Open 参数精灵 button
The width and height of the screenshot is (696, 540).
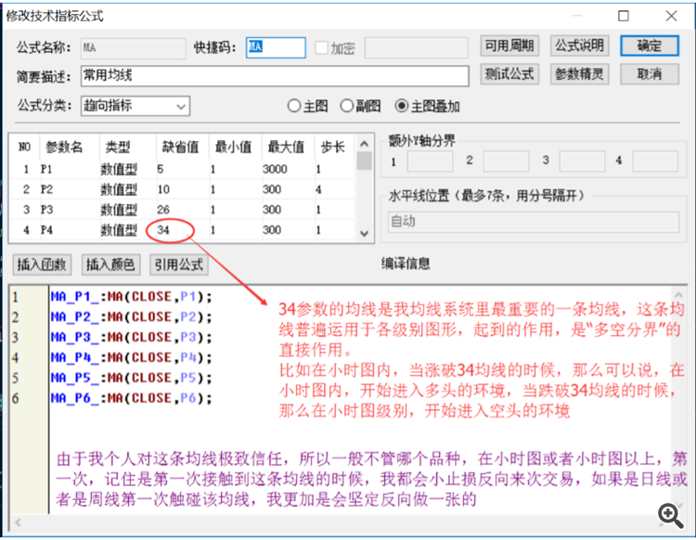579,73
